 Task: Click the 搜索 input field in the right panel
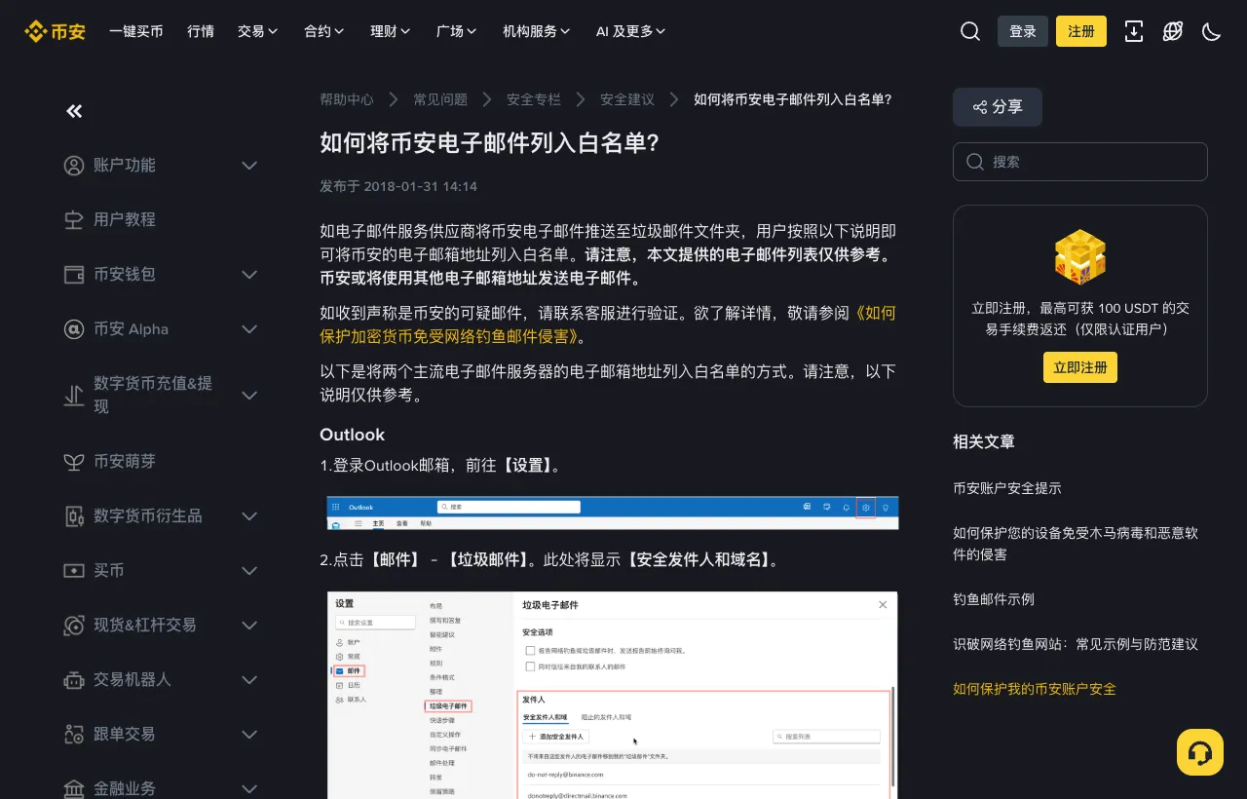(x=1080, y=162)
